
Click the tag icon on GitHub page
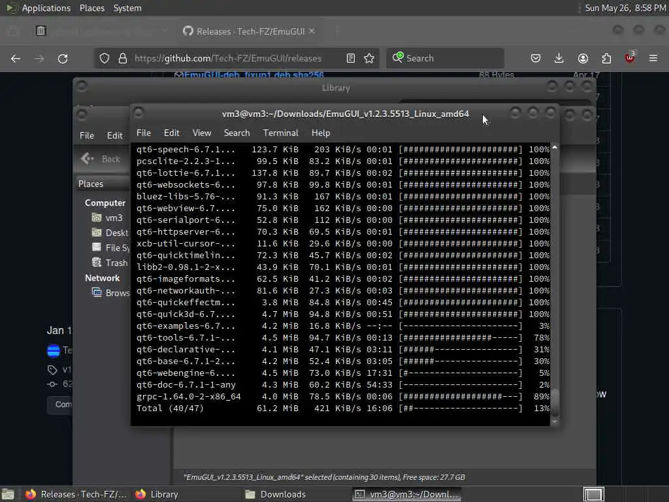coord(52,370)
